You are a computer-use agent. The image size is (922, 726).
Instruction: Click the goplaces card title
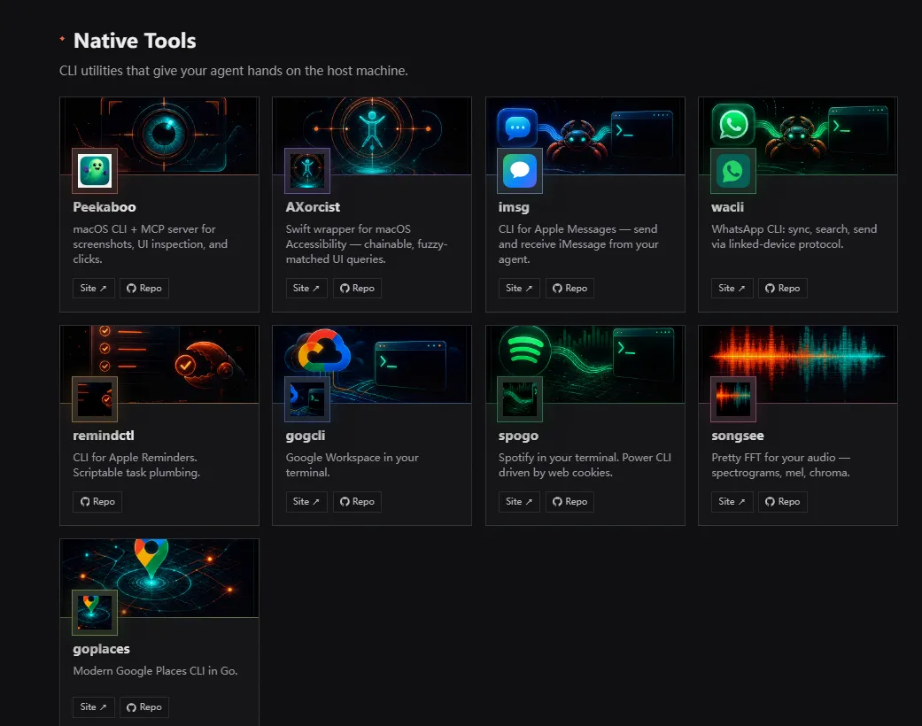pos(101,650)
